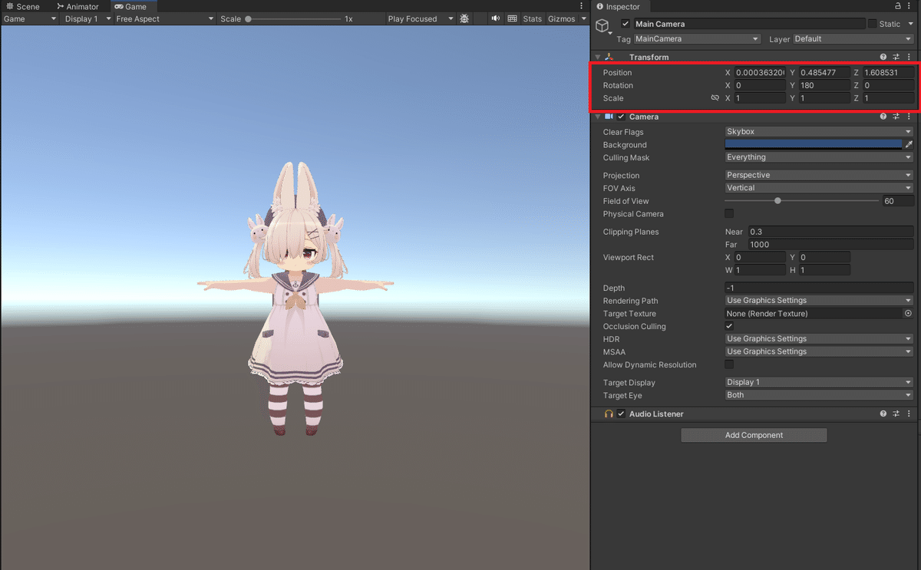
Task: Click the Audio Listener headphone icon
Action: [x=609, y=413]
